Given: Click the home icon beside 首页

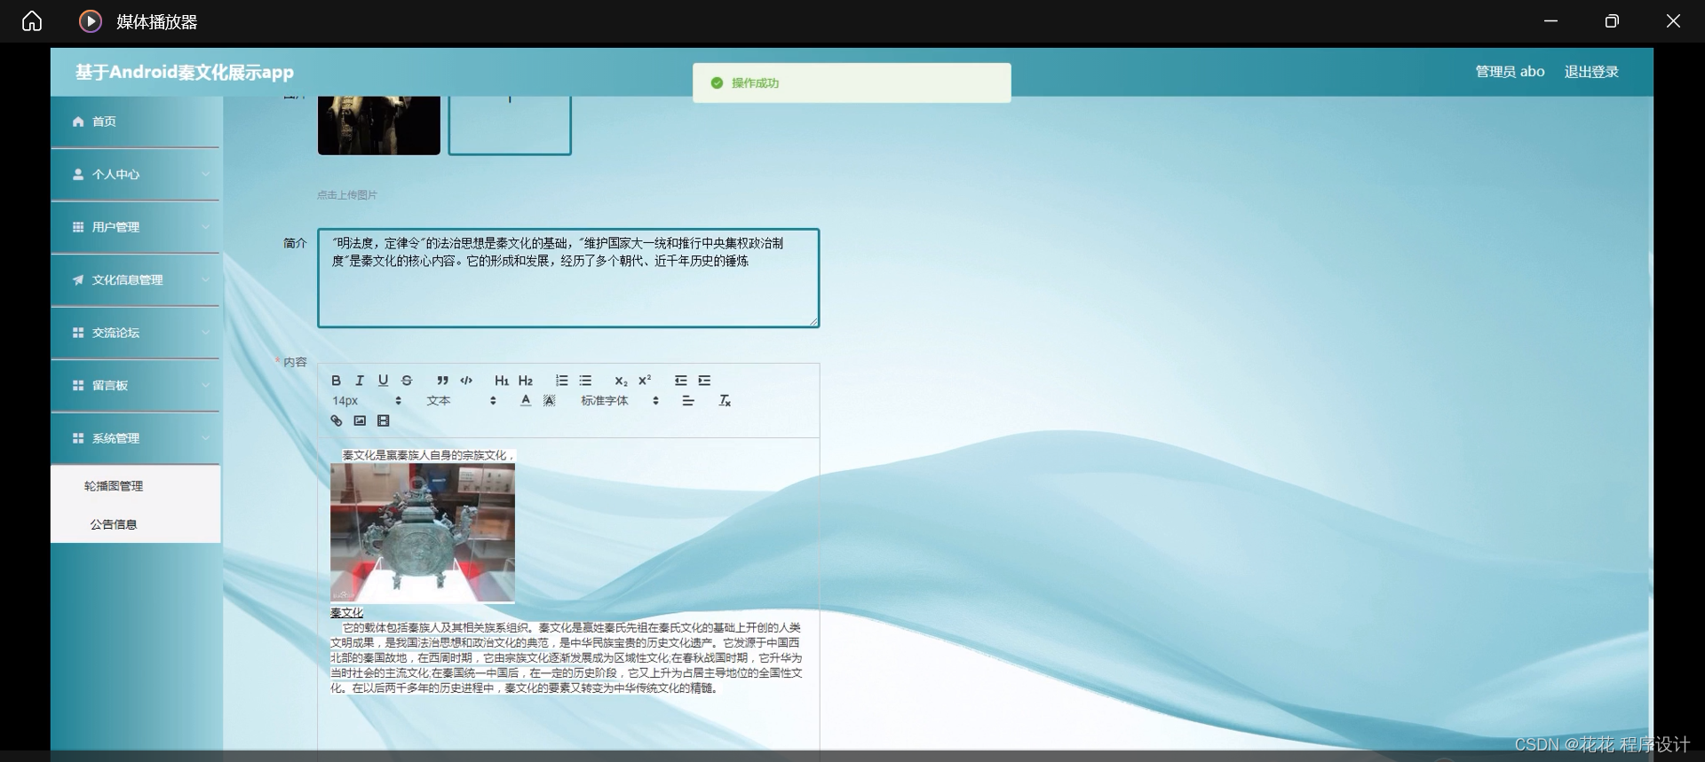Looking at the screenshot, I should tap(78, 122).
